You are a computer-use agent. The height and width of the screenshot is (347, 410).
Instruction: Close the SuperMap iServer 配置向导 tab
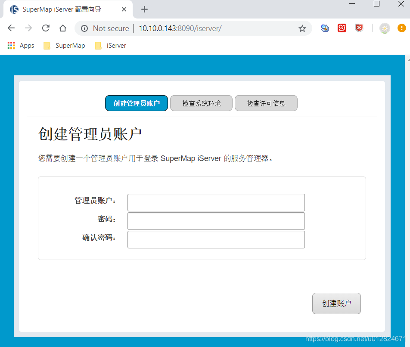pyautogui.click(x=124, y=9)
